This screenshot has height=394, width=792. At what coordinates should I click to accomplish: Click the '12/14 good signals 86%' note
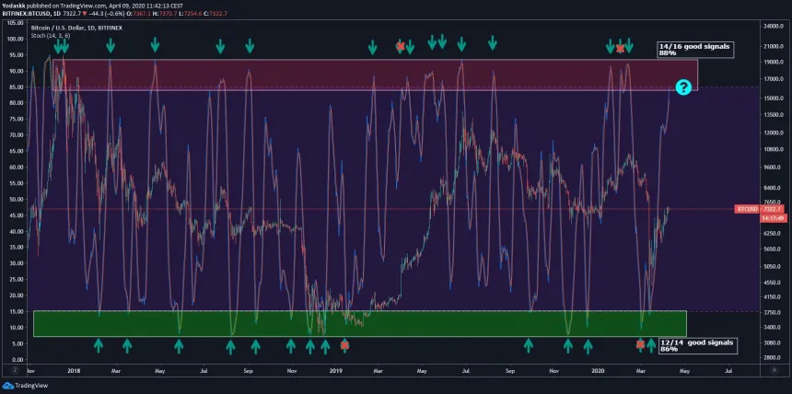697,346
